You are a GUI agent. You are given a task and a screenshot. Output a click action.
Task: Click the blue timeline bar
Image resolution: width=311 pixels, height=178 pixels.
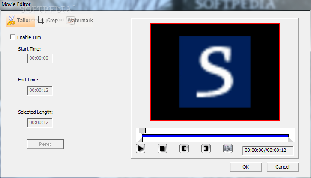(x=215, y=136)
